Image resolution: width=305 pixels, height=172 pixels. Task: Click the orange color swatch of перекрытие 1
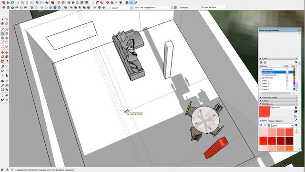[295, 69]
